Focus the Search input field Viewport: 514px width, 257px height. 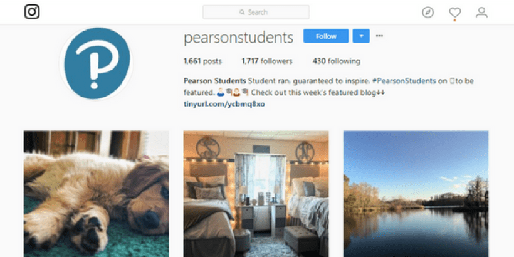click(256, 12)
